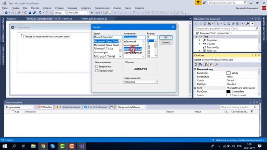Click the Navigate Backward toolbar icon
The width and height of the screenshot is (267, 150).
(x=6, y=13)
